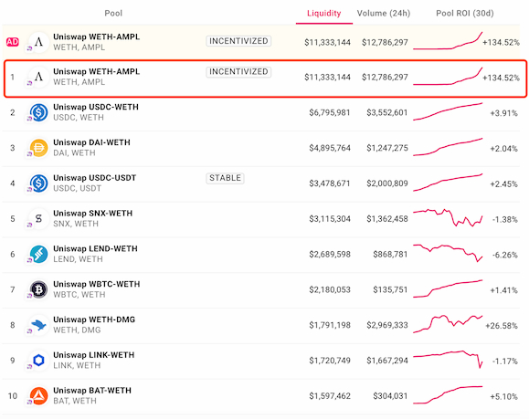Click the DMG token bird icon
This screenshot has width=529, height=419.
[x=38, y=325]
